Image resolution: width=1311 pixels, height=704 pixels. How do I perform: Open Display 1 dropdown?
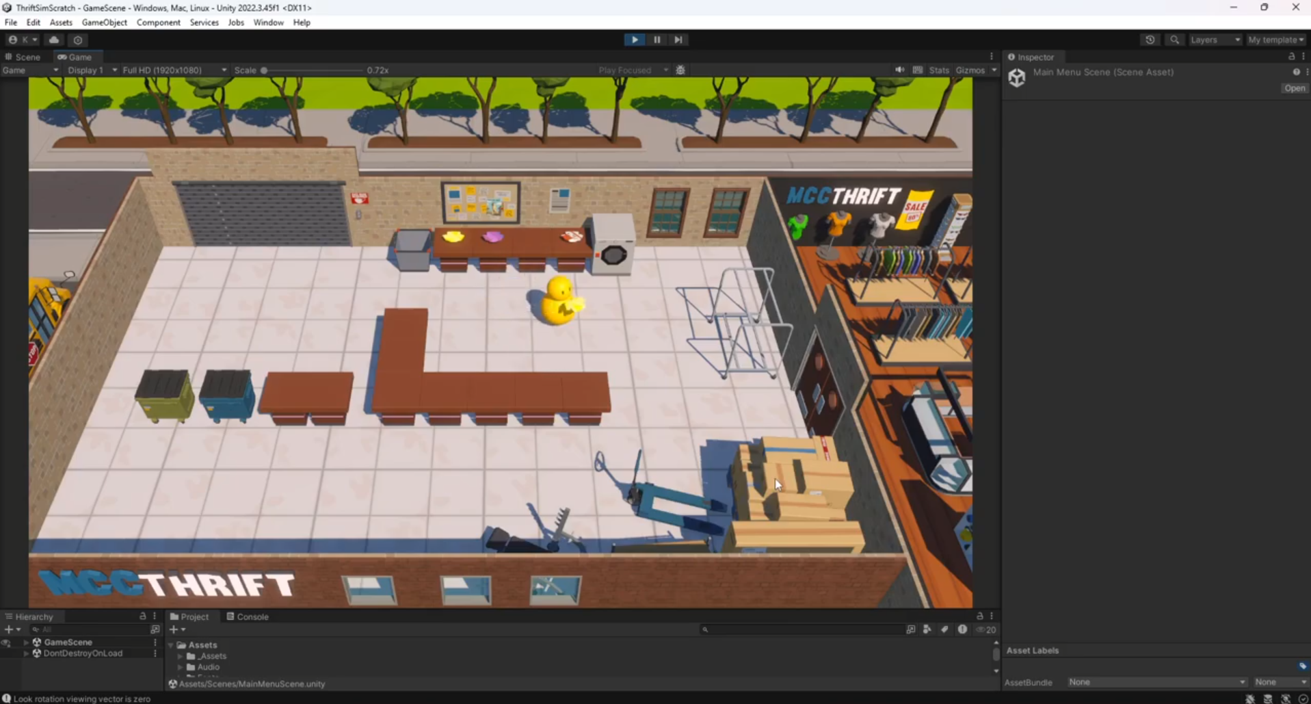[x=92, y=70]
